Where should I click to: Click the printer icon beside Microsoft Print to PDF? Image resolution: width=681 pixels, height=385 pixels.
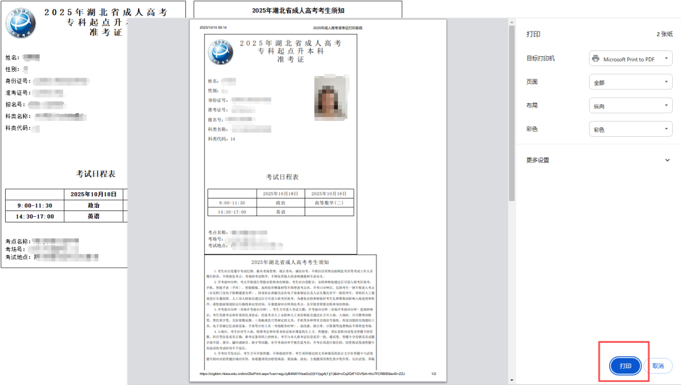(595, 59)
